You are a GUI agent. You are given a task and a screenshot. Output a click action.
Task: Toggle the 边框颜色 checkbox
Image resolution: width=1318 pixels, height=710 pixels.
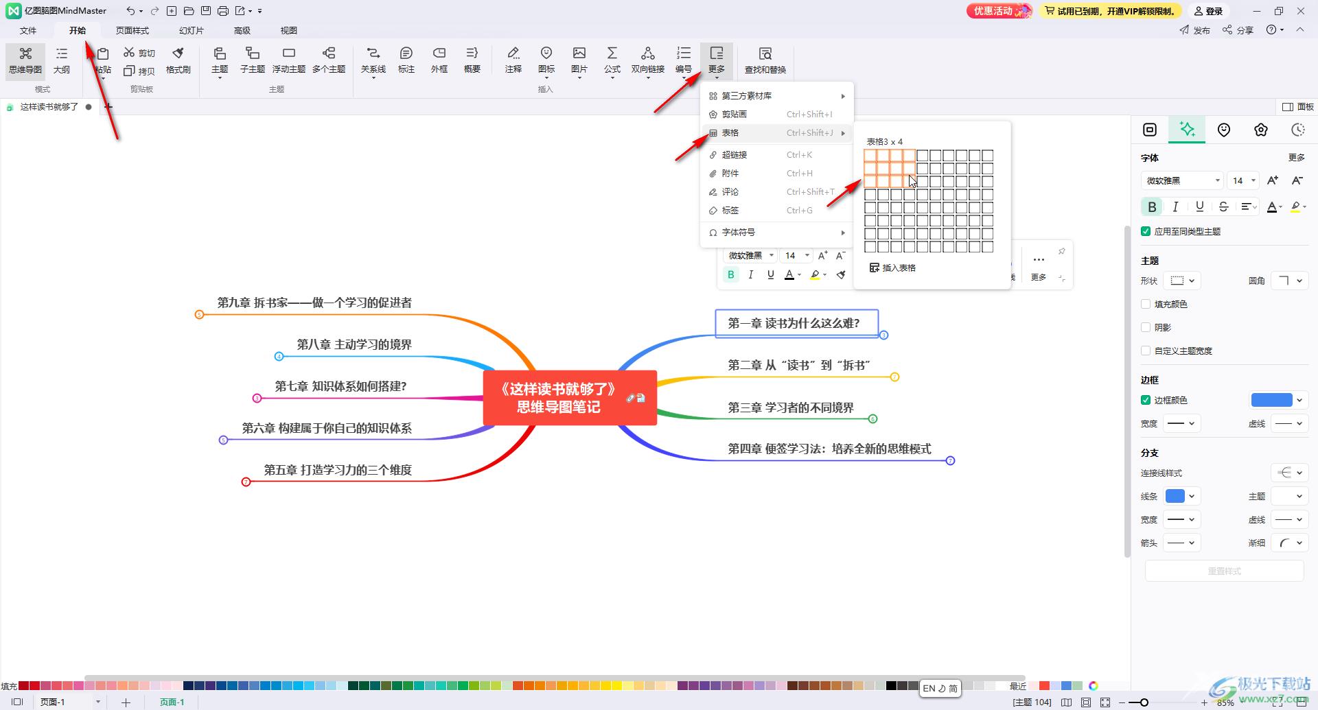(x=1145, y=400)
